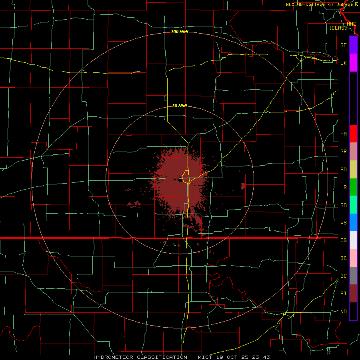Click the HA red legend swatch
The width and height of the screenshot is (360, 360).
point(353,134)
